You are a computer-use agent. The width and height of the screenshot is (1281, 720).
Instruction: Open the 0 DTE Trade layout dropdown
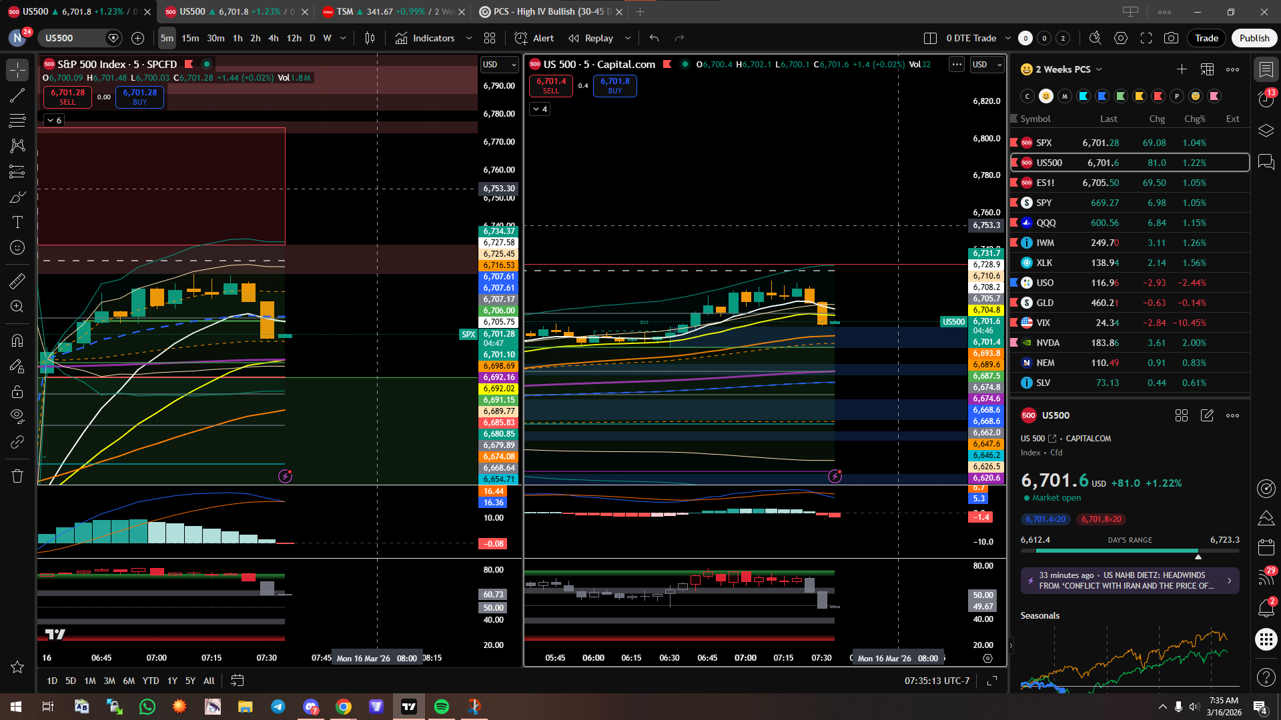[1008, 38]
